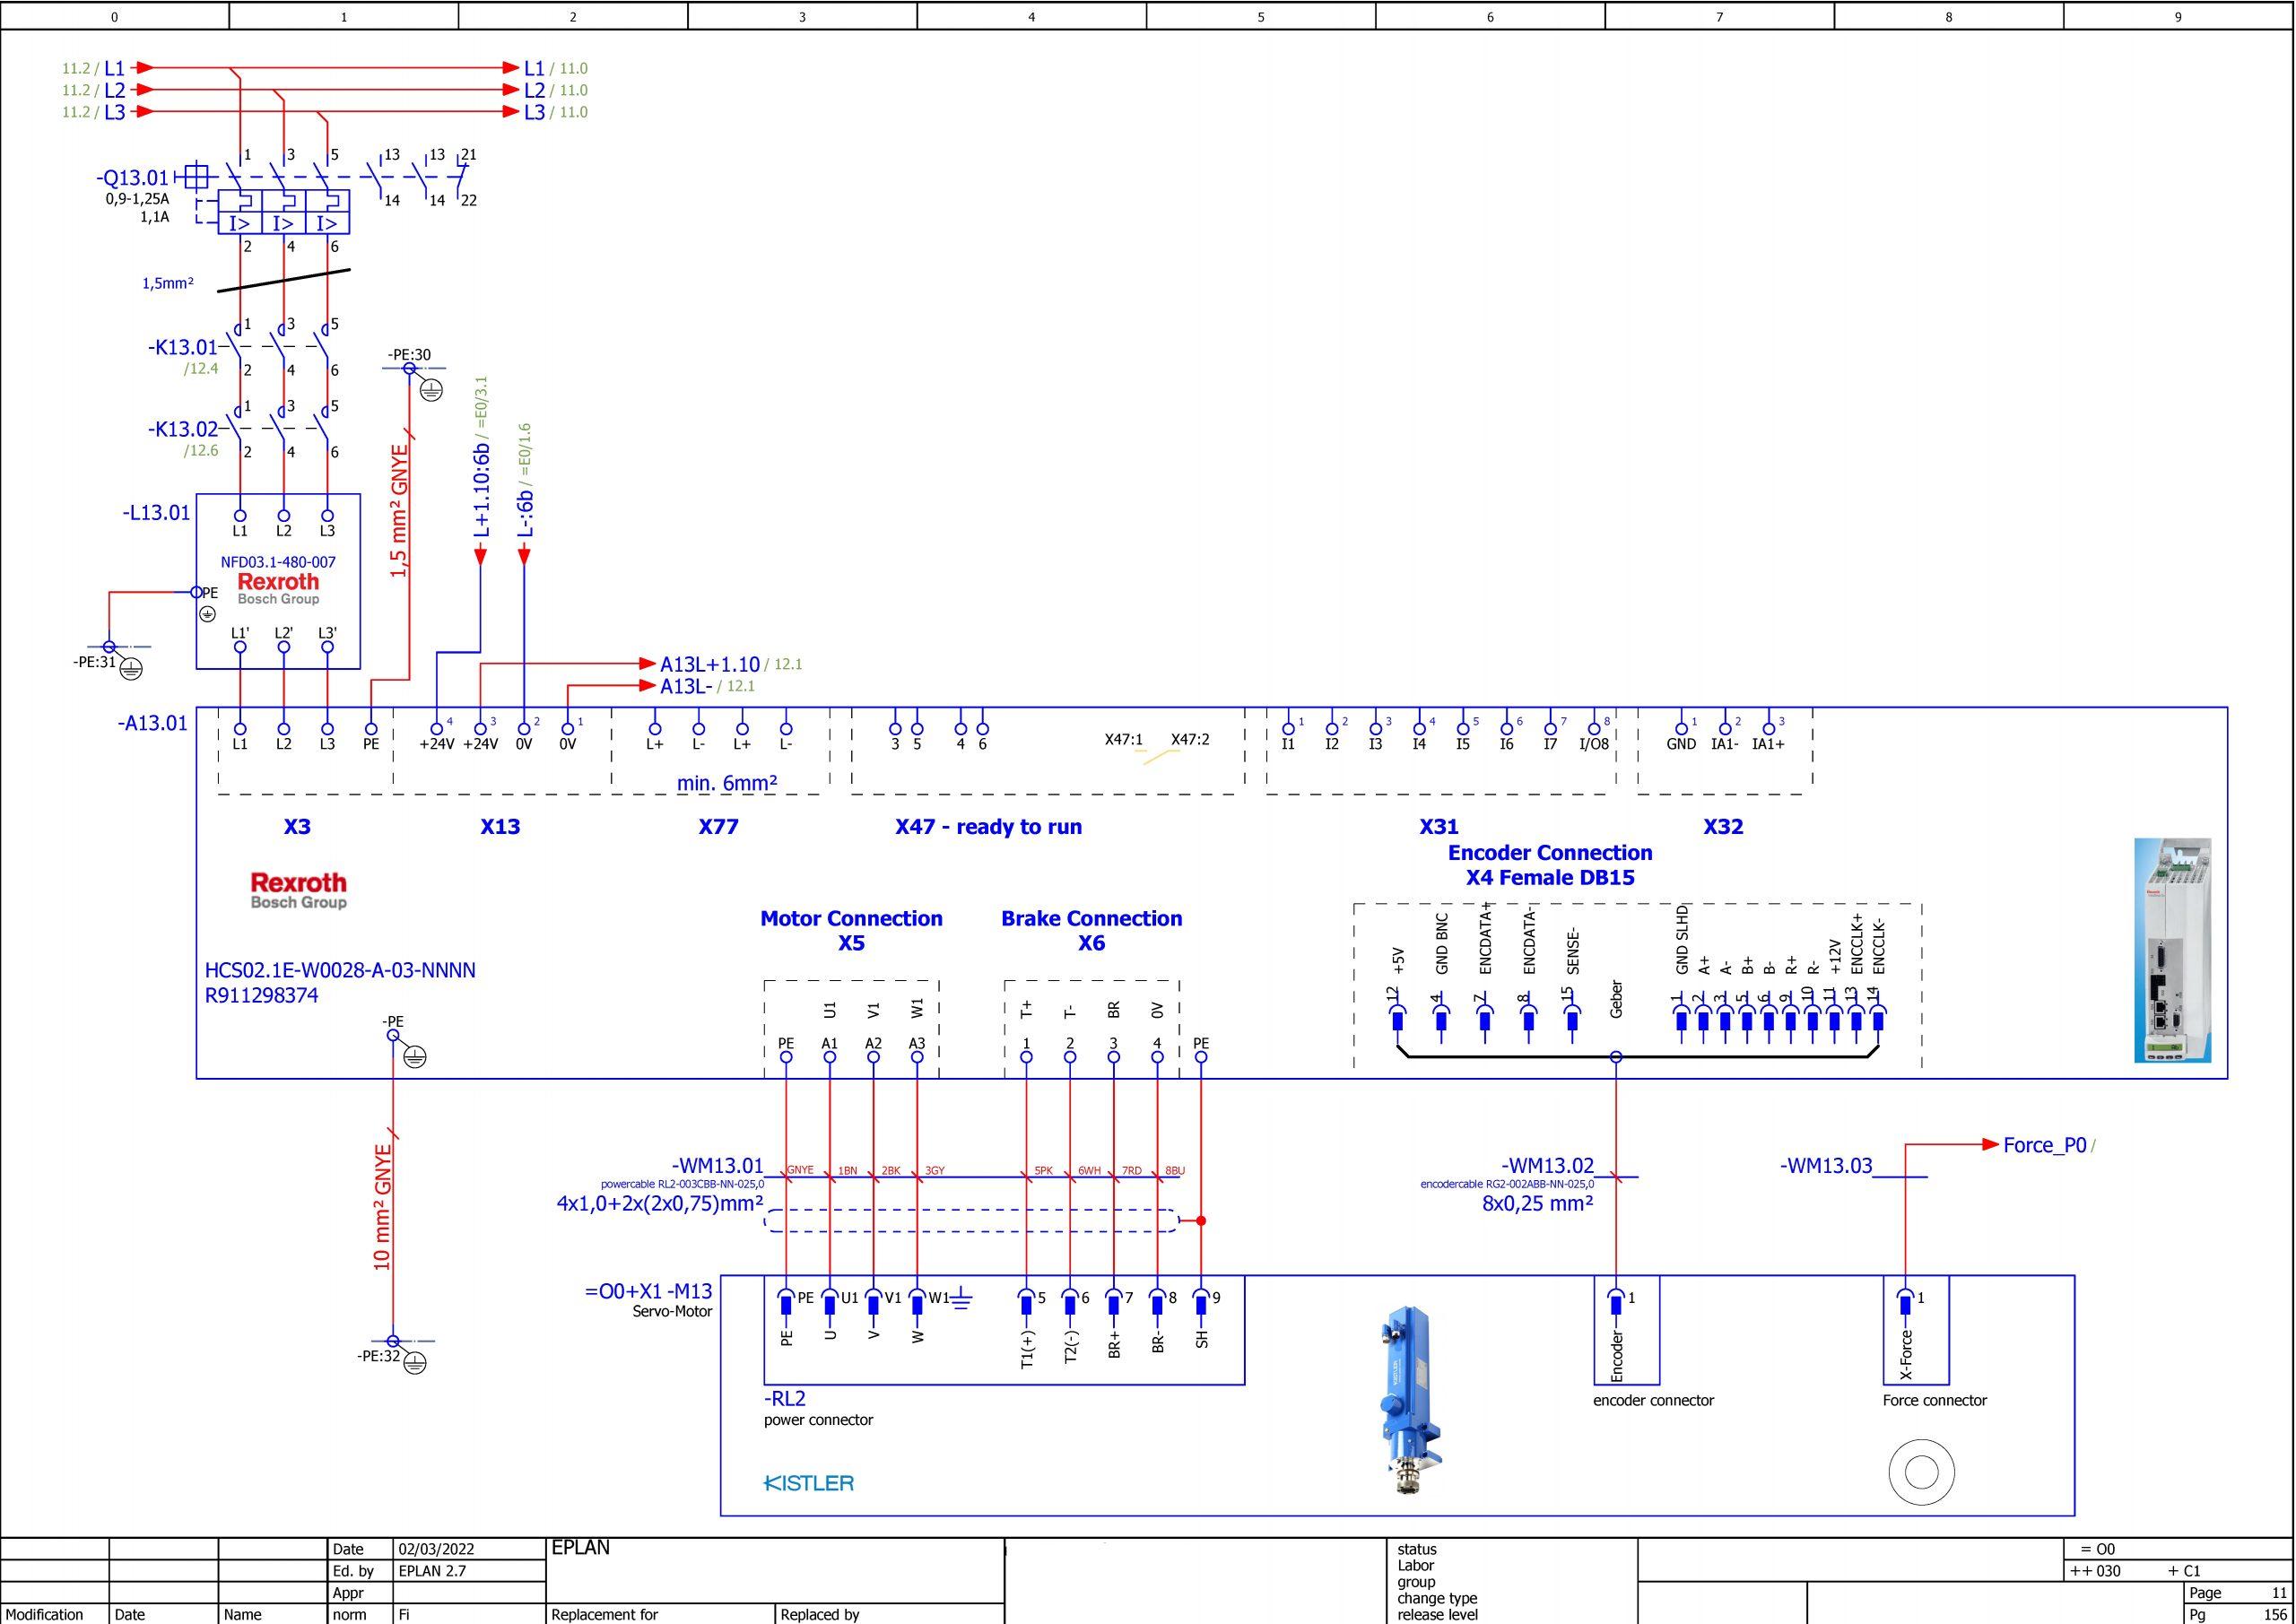This screenshot has height=1624, width=2296.
Task: Click the 8x0,25 mm² cable size text
Action: coord(1538,1203)
